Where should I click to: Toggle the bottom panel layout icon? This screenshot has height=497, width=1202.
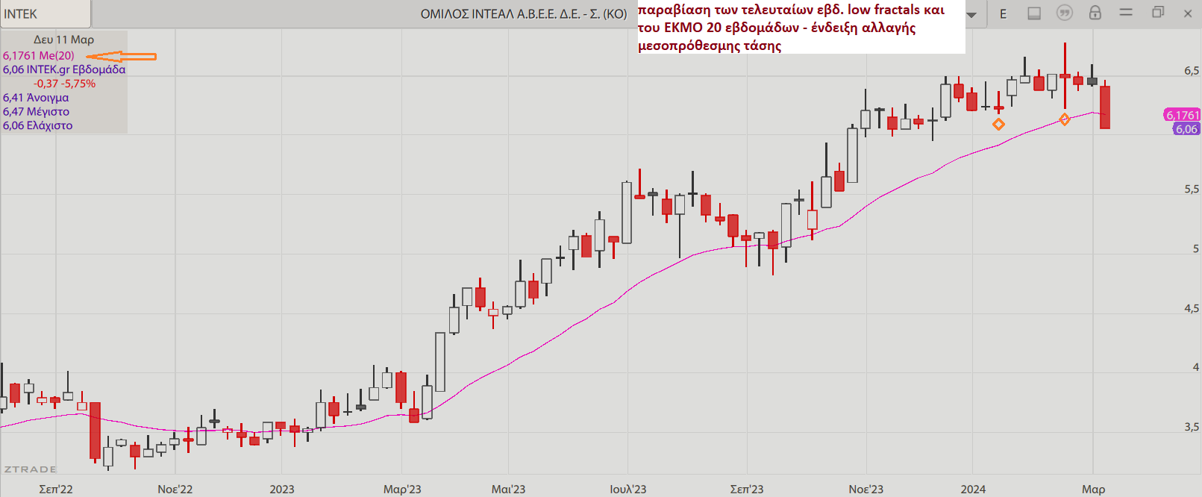click(x=1034, y=13)
